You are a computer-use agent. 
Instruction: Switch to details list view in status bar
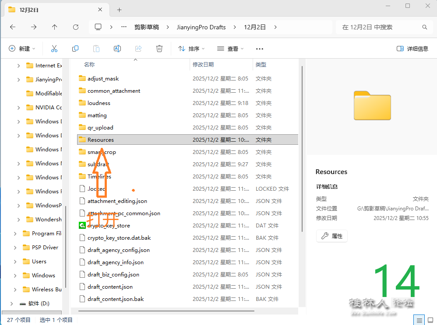[x=419, y=320]
